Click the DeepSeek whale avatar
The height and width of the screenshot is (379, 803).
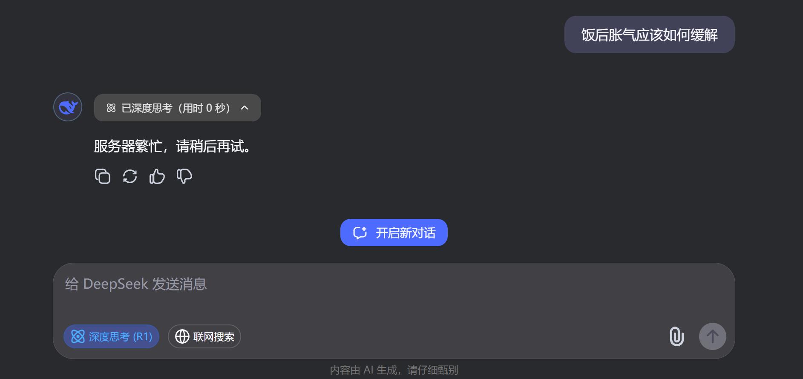(68, 107)
